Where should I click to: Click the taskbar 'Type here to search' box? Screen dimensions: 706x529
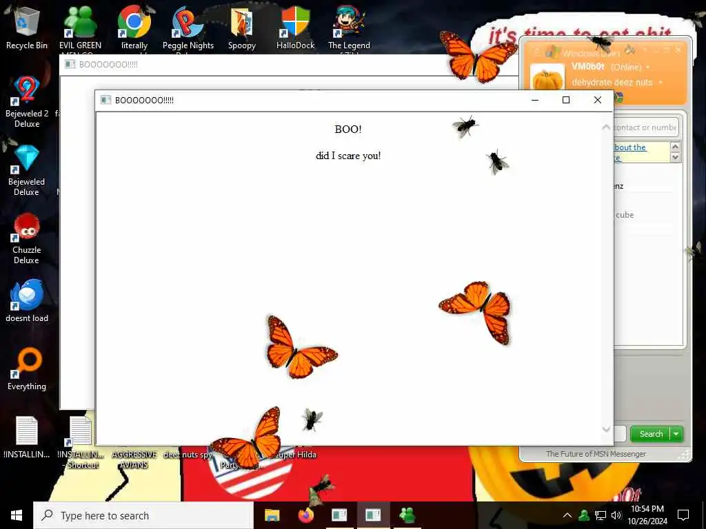click(143, 515)
